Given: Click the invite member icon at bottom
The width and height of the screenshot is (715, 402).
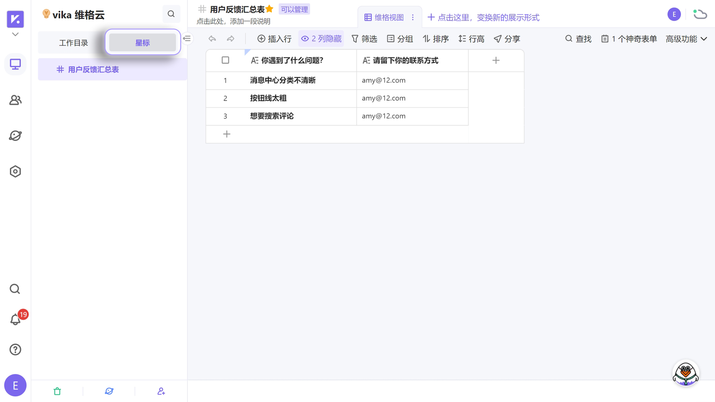Looking at the screenshot, I should [161, 391].
